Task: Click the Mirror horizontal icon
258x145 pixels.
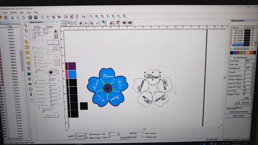Action: tap(112, 23)
